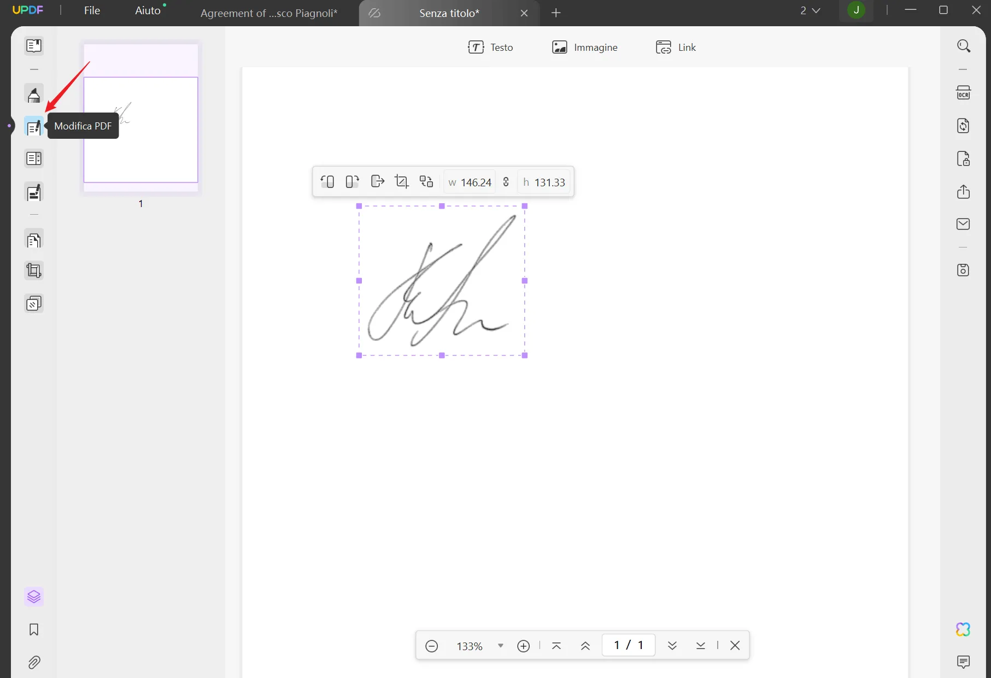Run OCR text recognition icon

(x=964, y=93)
